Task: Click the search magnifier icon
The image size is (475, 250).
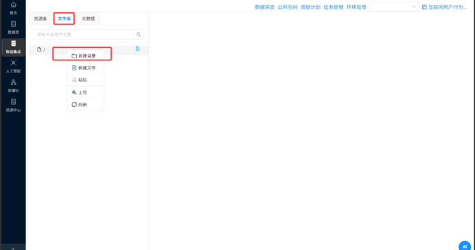Action: [x=139, y=34]
